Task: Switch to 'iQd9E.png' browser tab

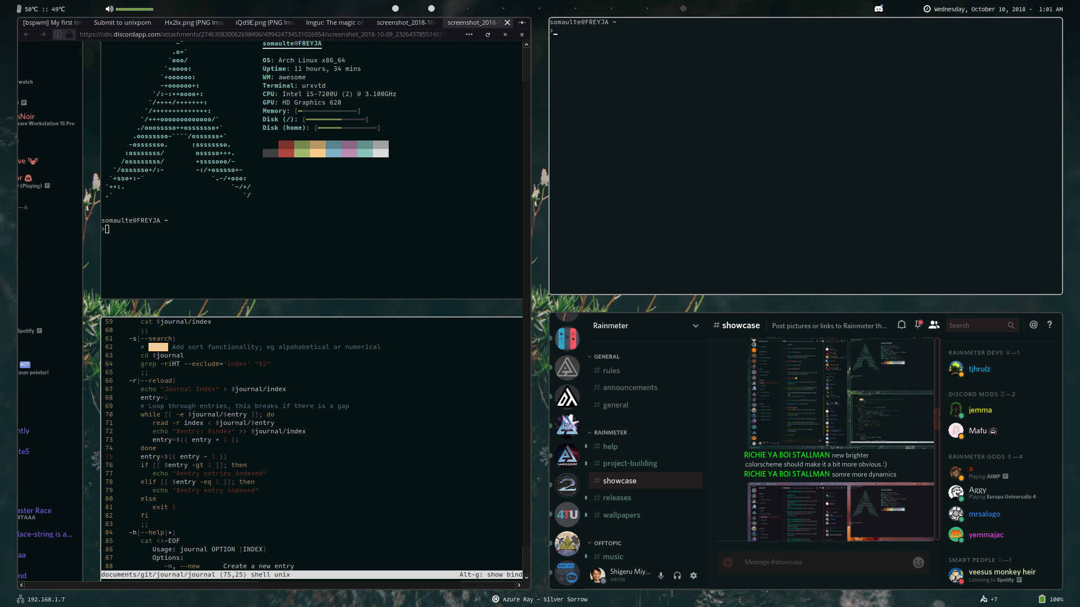Action: click(265, 22)
